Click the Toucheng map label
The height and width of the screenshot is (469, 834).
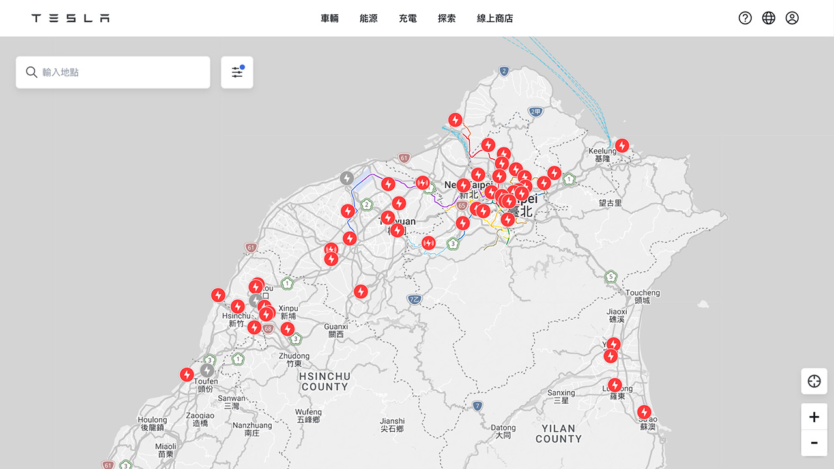pos(642,297)
